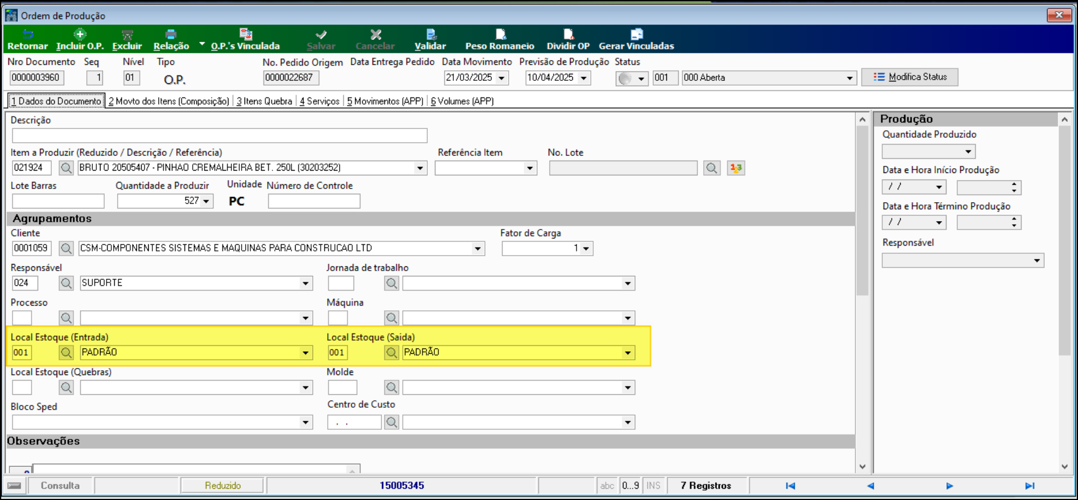Click Nro Documento field 0000003960

(37, 78)
